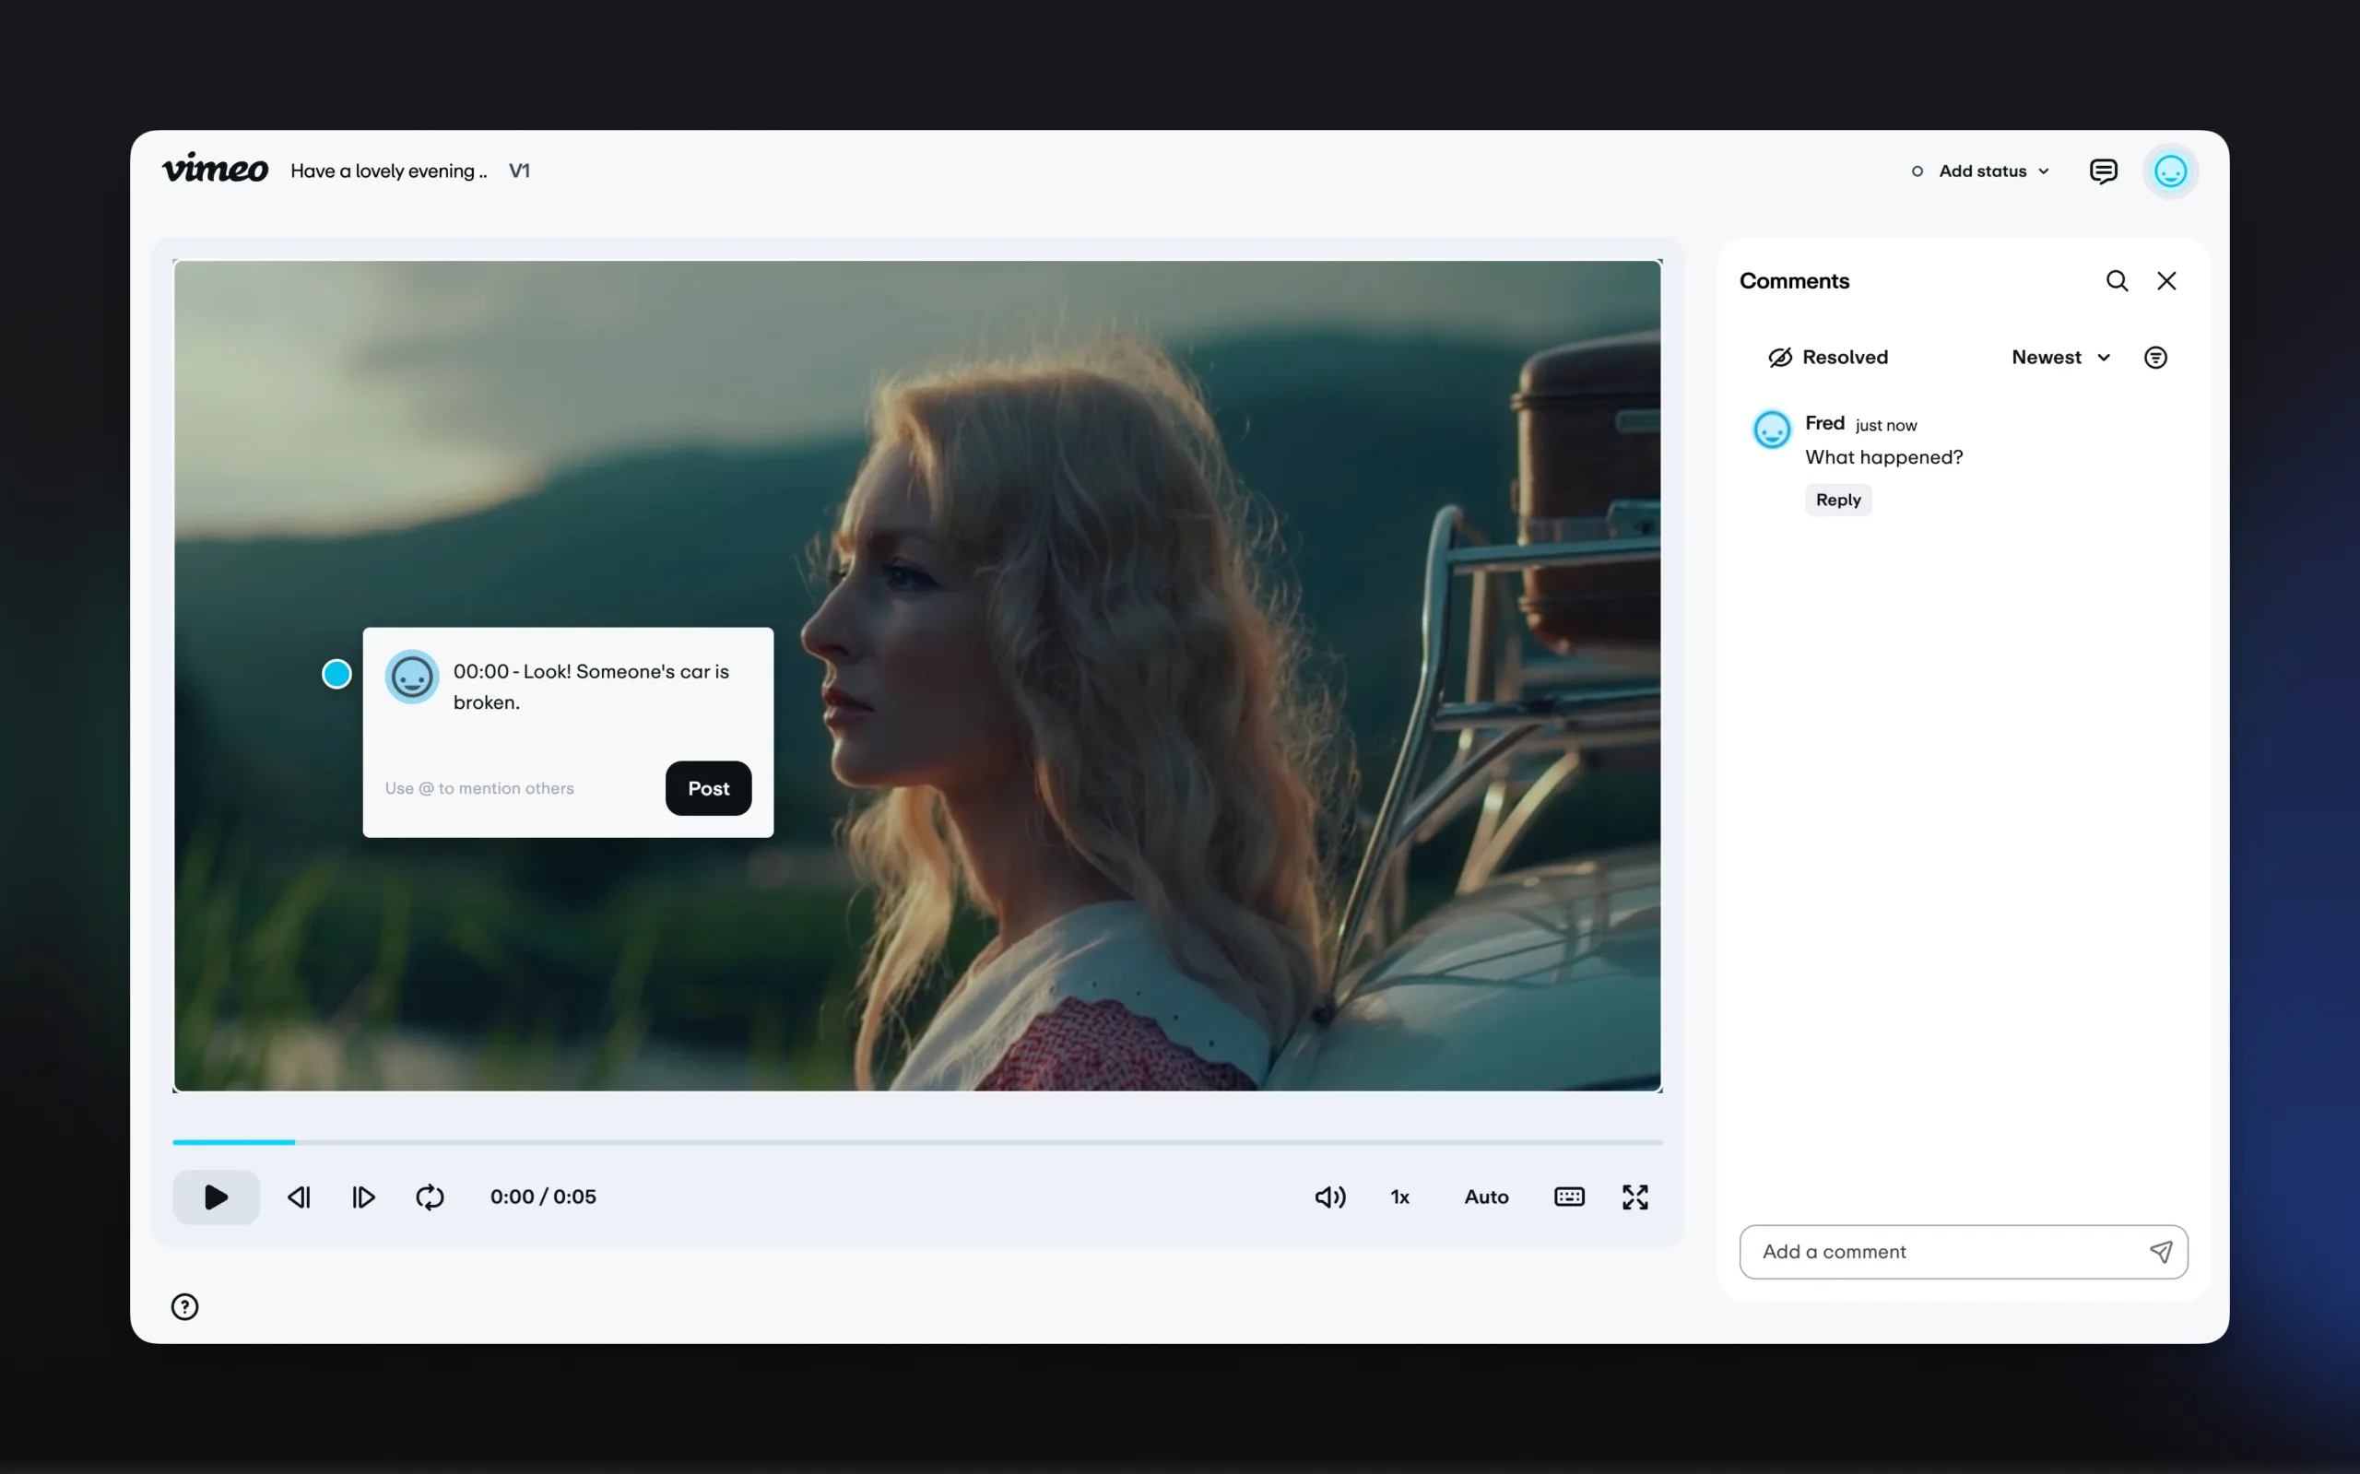Toggle visibility of Resolved comments
Screen dimensions: 2360x1474
1828,357
